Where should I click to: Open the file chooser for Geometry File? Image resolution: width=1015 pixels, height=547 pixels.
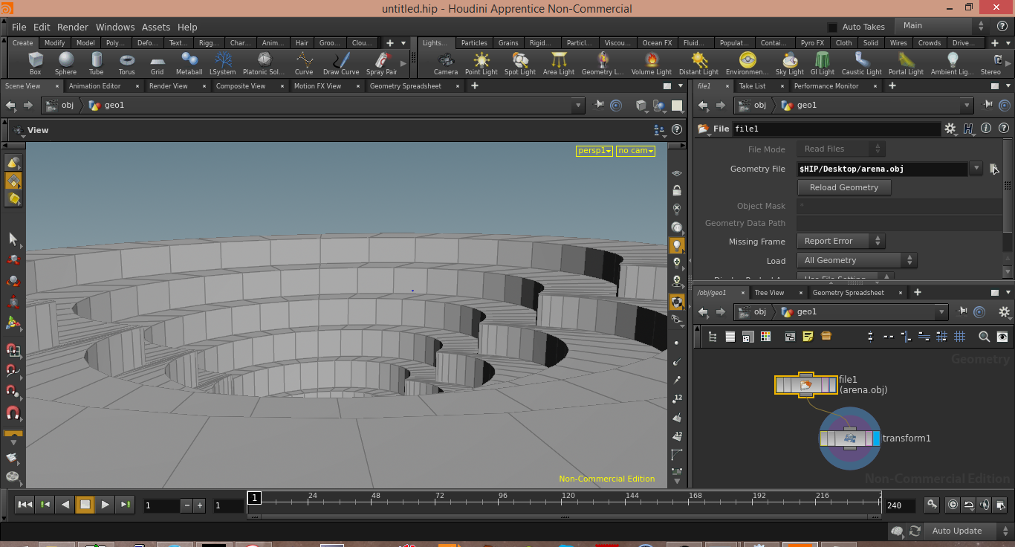994,169
